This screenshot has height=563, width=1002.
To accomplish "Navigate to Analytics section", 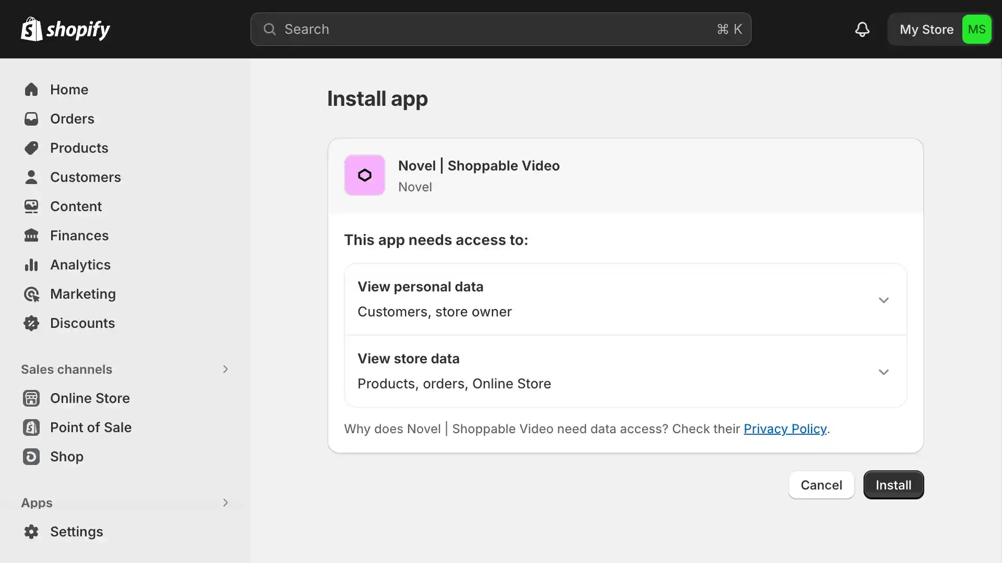I will point(80,264).
